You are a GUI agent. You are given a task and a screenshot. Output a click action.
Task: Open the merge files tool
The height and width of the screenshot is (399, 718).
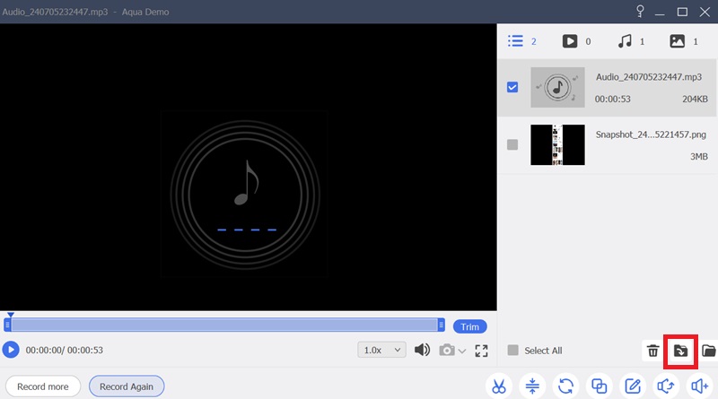tap(599, 386)
